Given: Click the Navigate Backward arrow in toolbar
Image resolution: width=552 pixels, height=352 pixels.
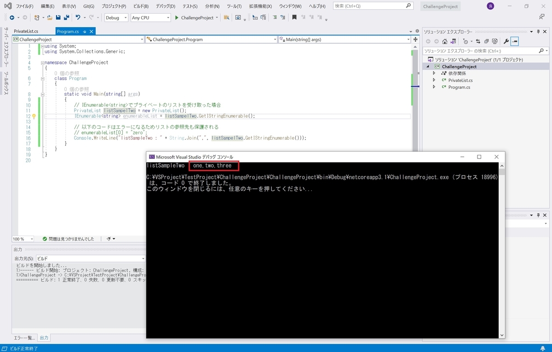Looking at the screenshot, I should tap(11, 17).
